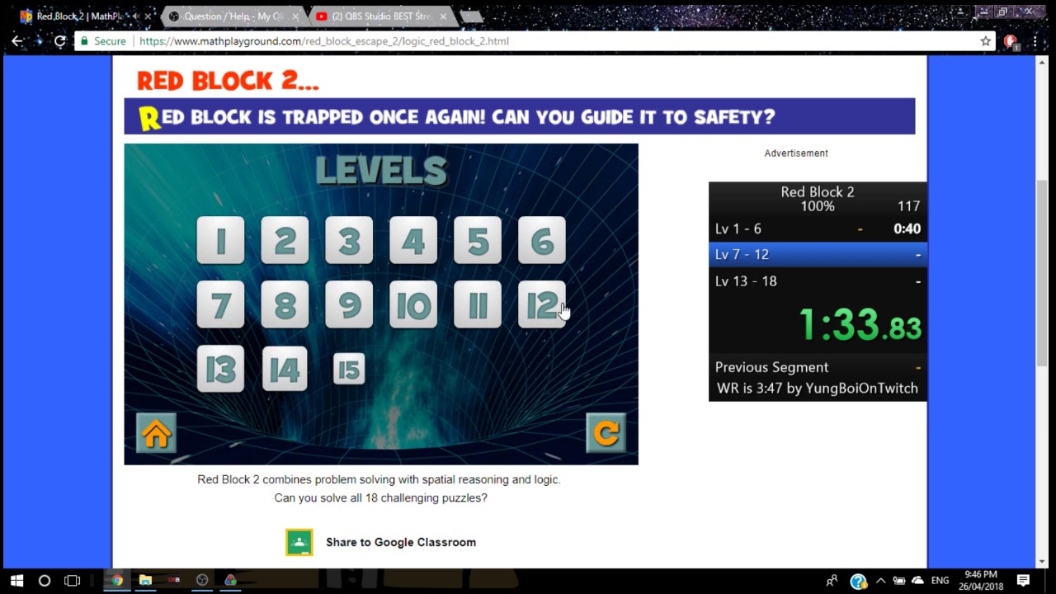Open OBS Studio from the taskbar
1056x594 pixels.
pyautogui.click(x=202, y=581)
